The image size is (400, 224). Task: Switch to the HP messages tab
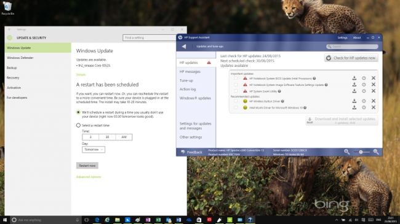pos(190,72)
